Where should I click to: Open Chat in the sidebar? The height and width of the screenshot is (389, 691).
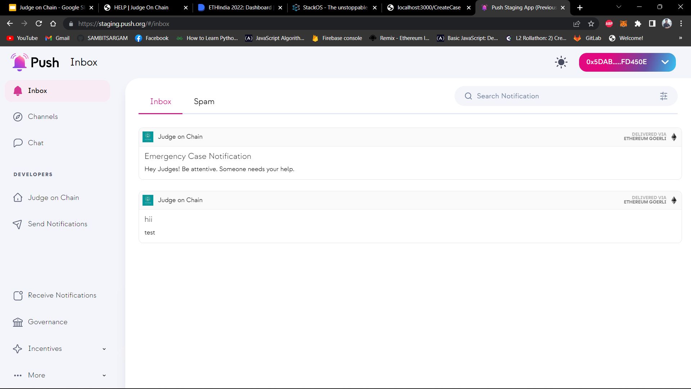pyautogui.click(x=36, y=143)
